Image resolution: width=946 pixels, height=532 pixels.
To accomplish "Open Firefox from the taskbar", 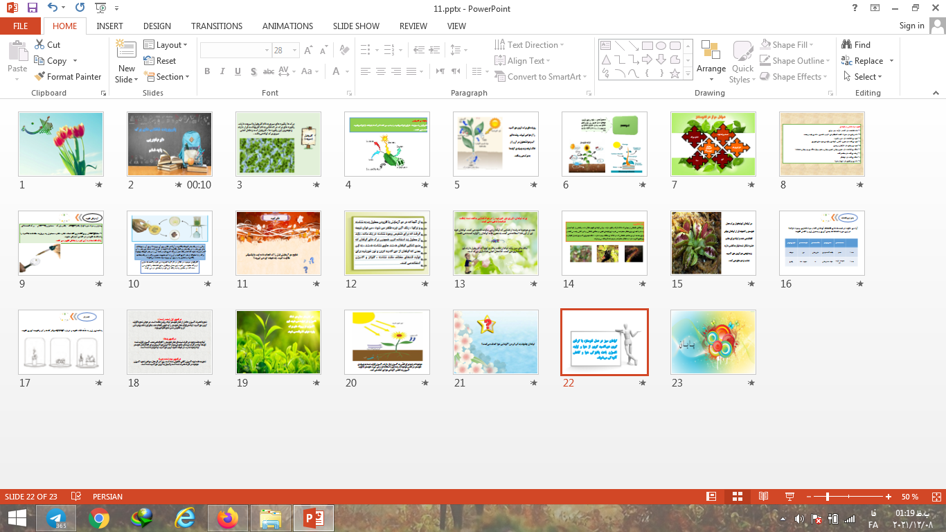I will click(x=226, y=517).
